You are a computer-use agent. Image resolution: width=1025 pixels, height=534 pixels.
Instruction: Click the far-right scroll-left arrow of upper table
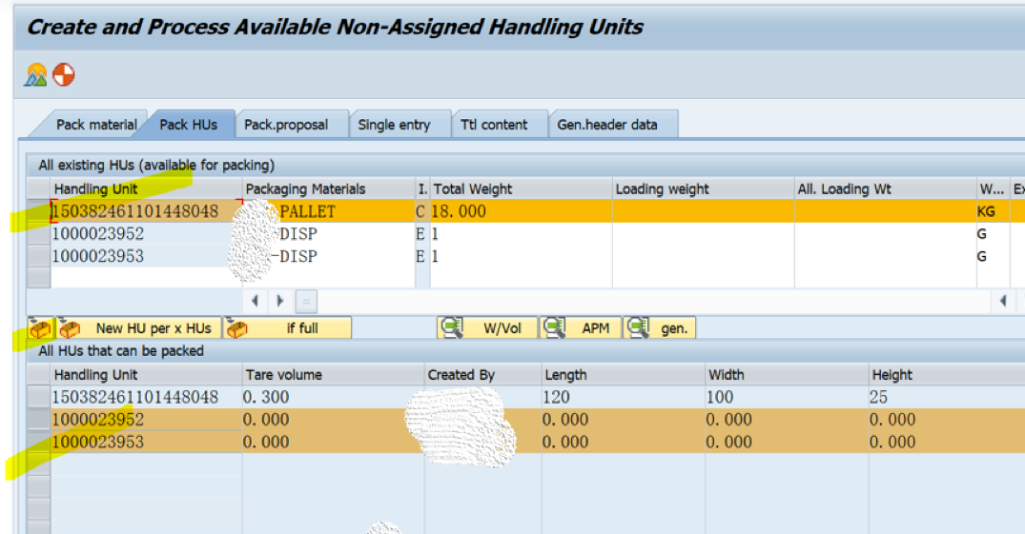coord(1003,301)
